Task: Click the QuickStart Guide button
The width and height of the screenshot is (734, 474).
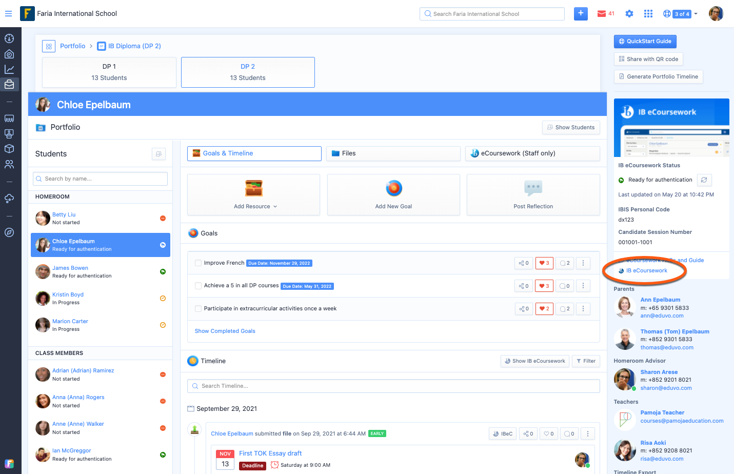Action: pos(645,42)
